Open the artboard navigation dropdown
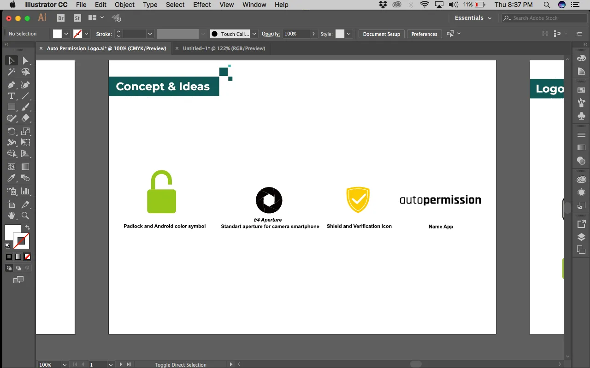The height and width of the screenshot is (368, 590). tap(110, 364)
